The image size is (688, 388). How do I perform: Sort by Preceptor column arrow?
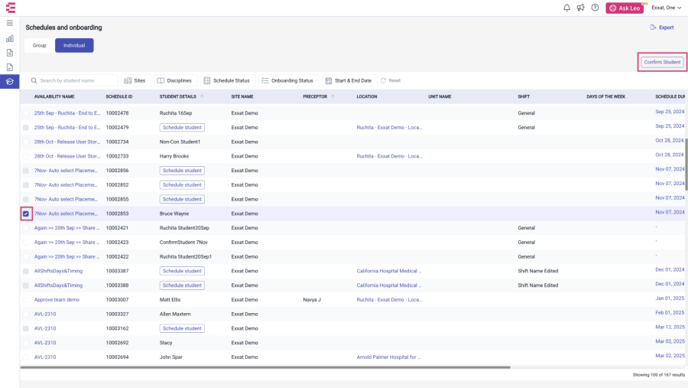(333, 96)
